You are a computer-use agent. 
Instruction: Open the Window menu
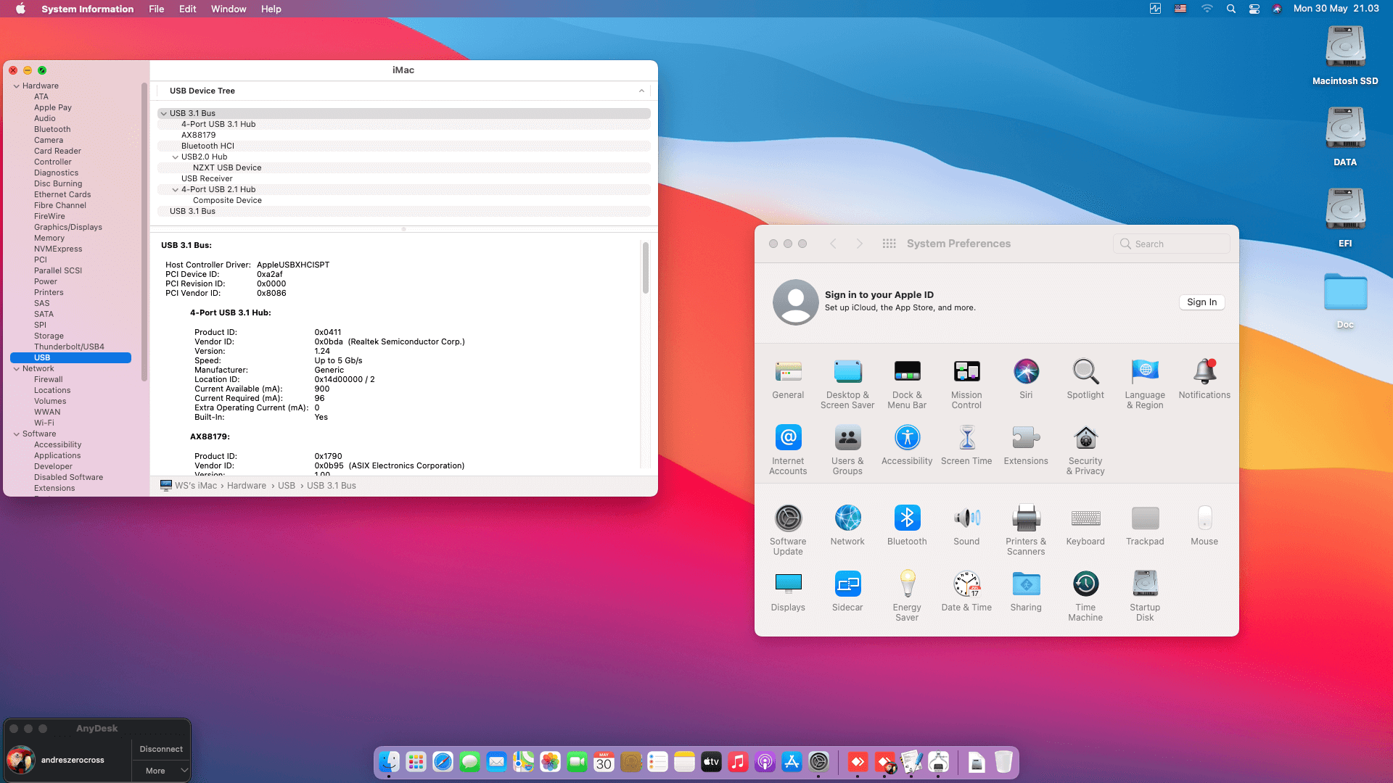pos(228,9)
